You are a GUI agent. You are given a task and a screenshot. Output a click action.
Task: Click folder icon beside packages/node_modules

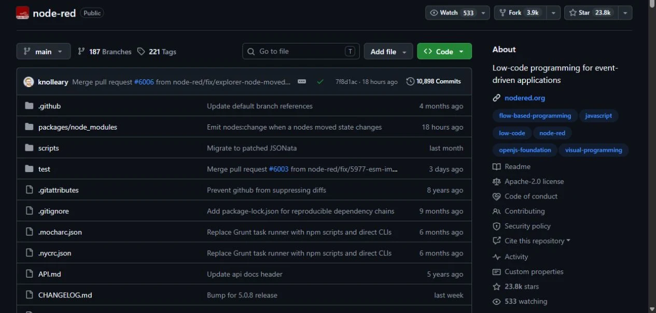click(x=29, y=127)
